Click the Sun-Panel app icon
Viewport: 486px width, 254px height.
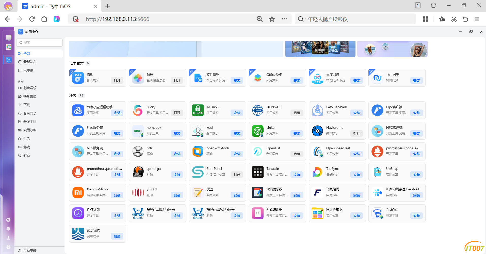click(198, 172)
